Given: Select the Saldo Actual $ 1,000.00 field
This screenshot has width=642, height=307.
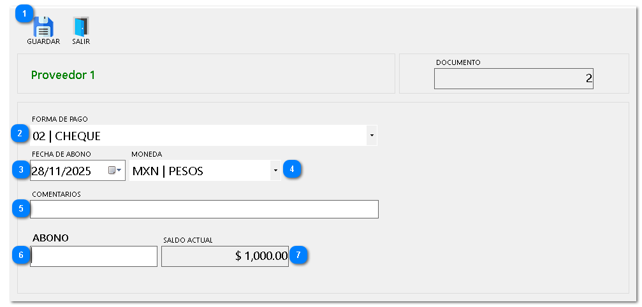Looking at the screenshot, I should coord(225,256).
